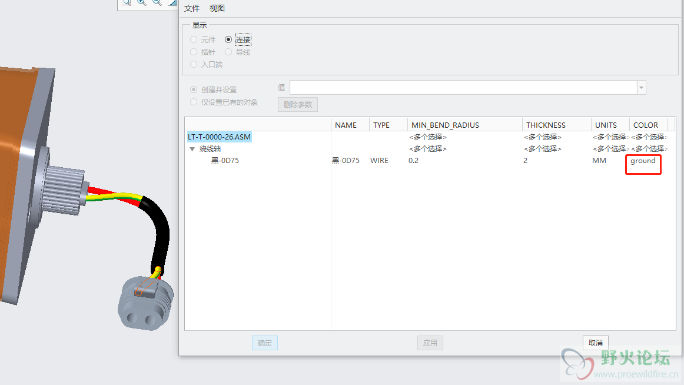684x385 pixels.
Task: Click the THICKNESS column header
Action: 557,125
